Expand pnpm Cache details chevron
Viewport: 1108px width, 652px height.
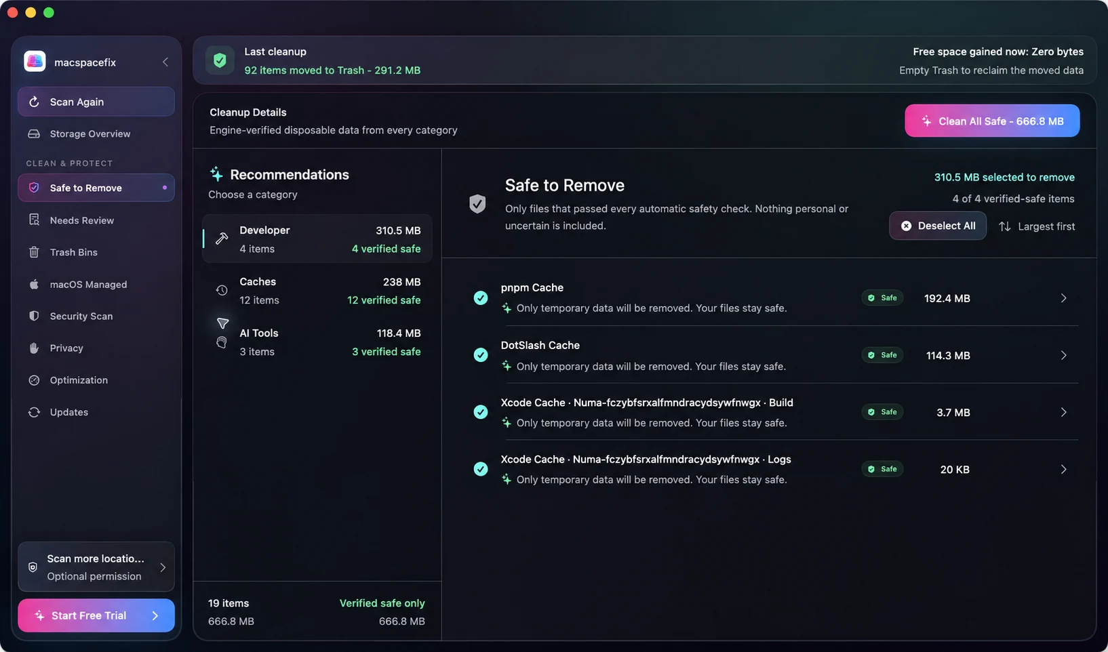tap(1063, 298)
